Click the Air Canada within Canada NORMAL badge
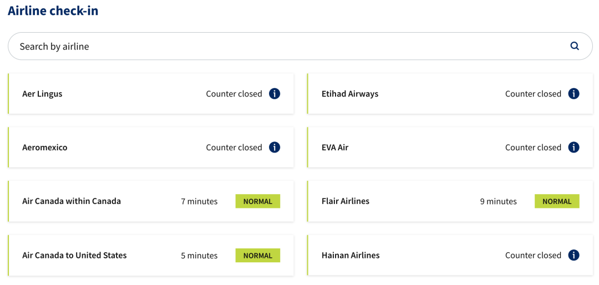Viewport: 599px width, 285px height. pos(258,201)
